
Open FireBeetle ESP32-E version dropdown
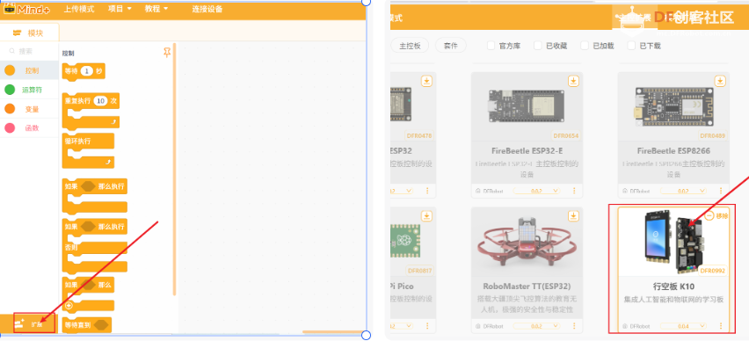point(536,191)
